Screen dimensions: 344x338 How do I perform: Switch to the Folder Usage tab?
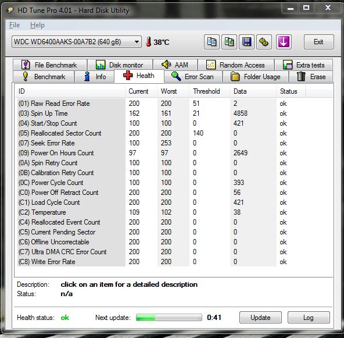pos(256,77)
